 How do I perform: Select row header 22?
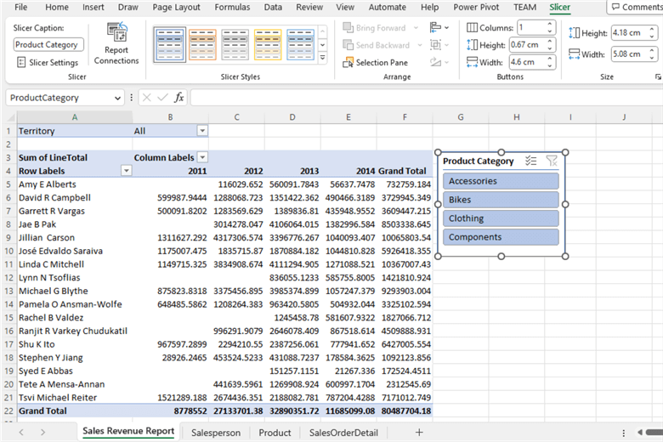(x=8, y=411)
